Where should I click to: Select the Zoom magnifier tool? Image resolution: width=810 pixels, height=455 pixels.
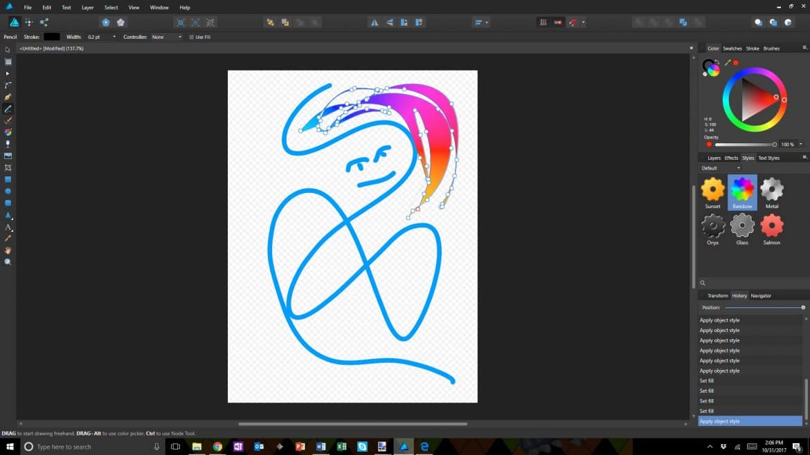coord(8,262)
